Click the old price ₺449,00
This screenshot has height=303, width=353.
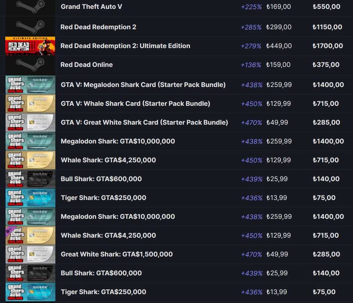point(279,46)
